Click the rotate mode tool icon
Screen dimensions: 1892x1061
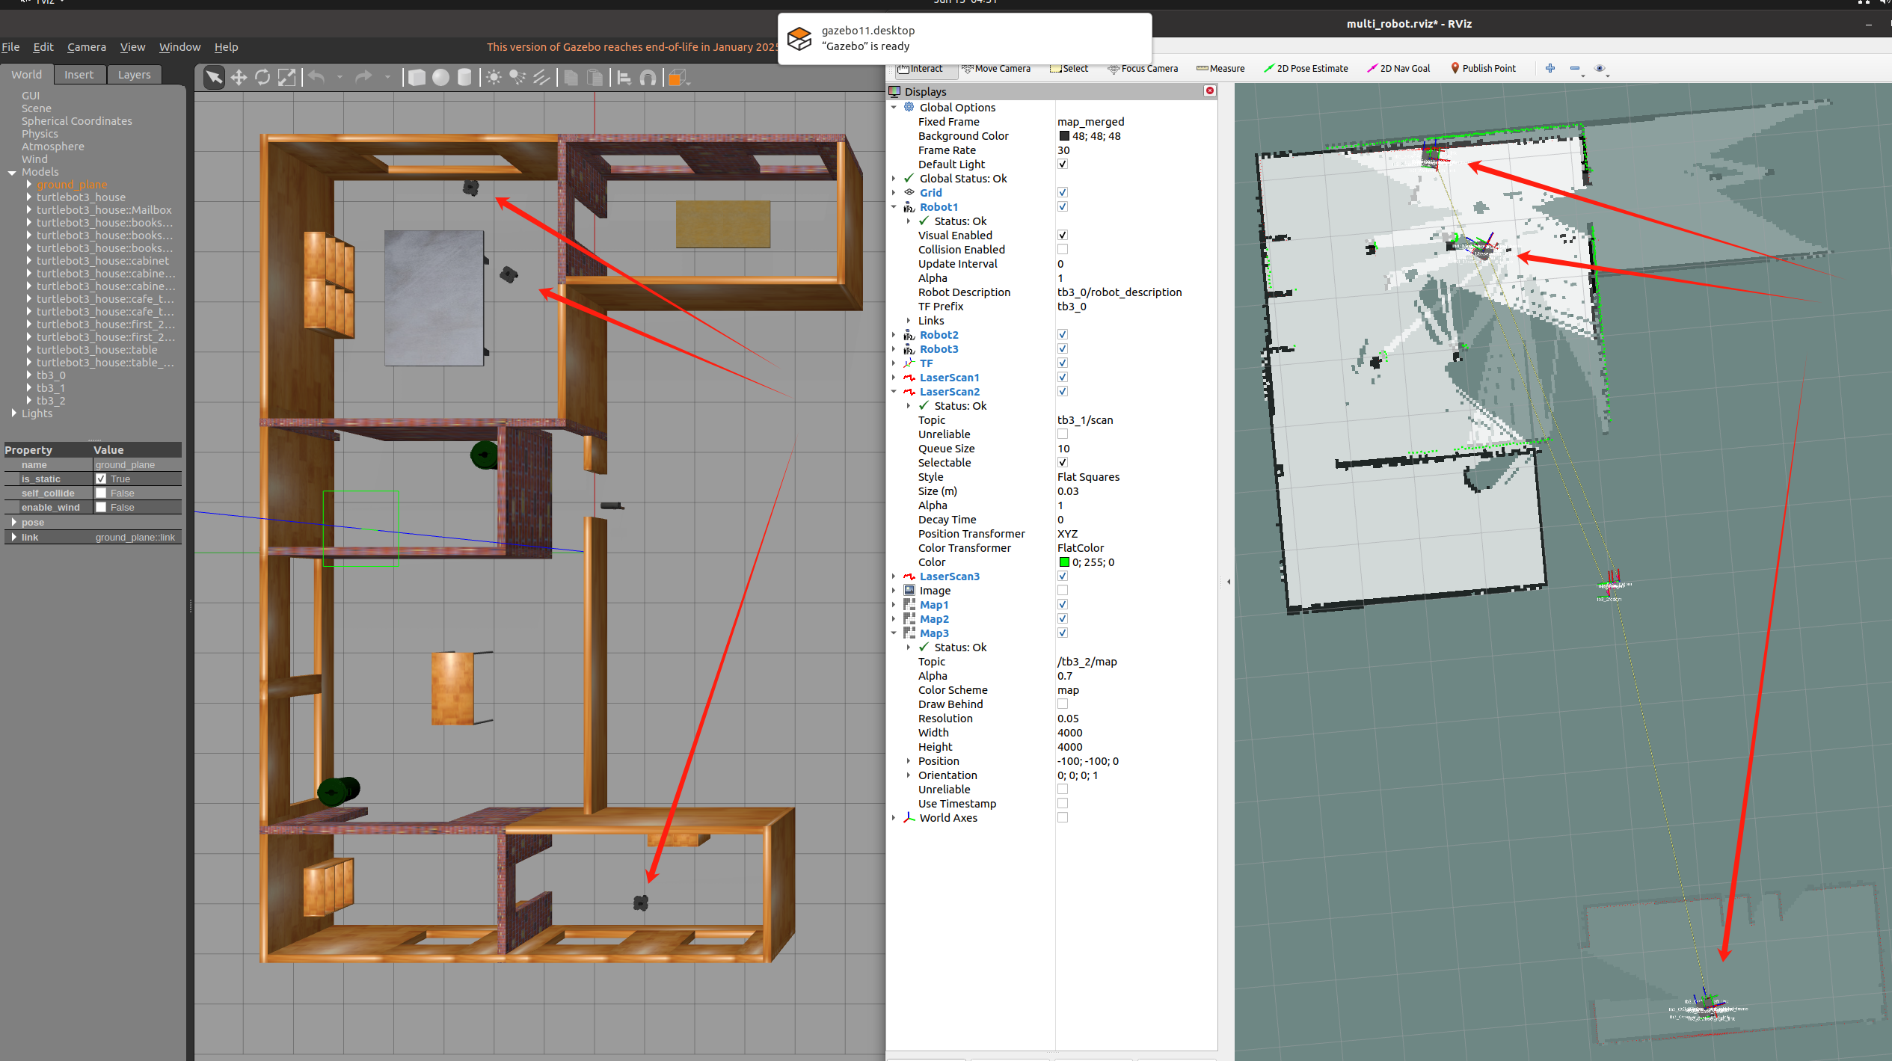pyautogui.click(x=262, y=78)
